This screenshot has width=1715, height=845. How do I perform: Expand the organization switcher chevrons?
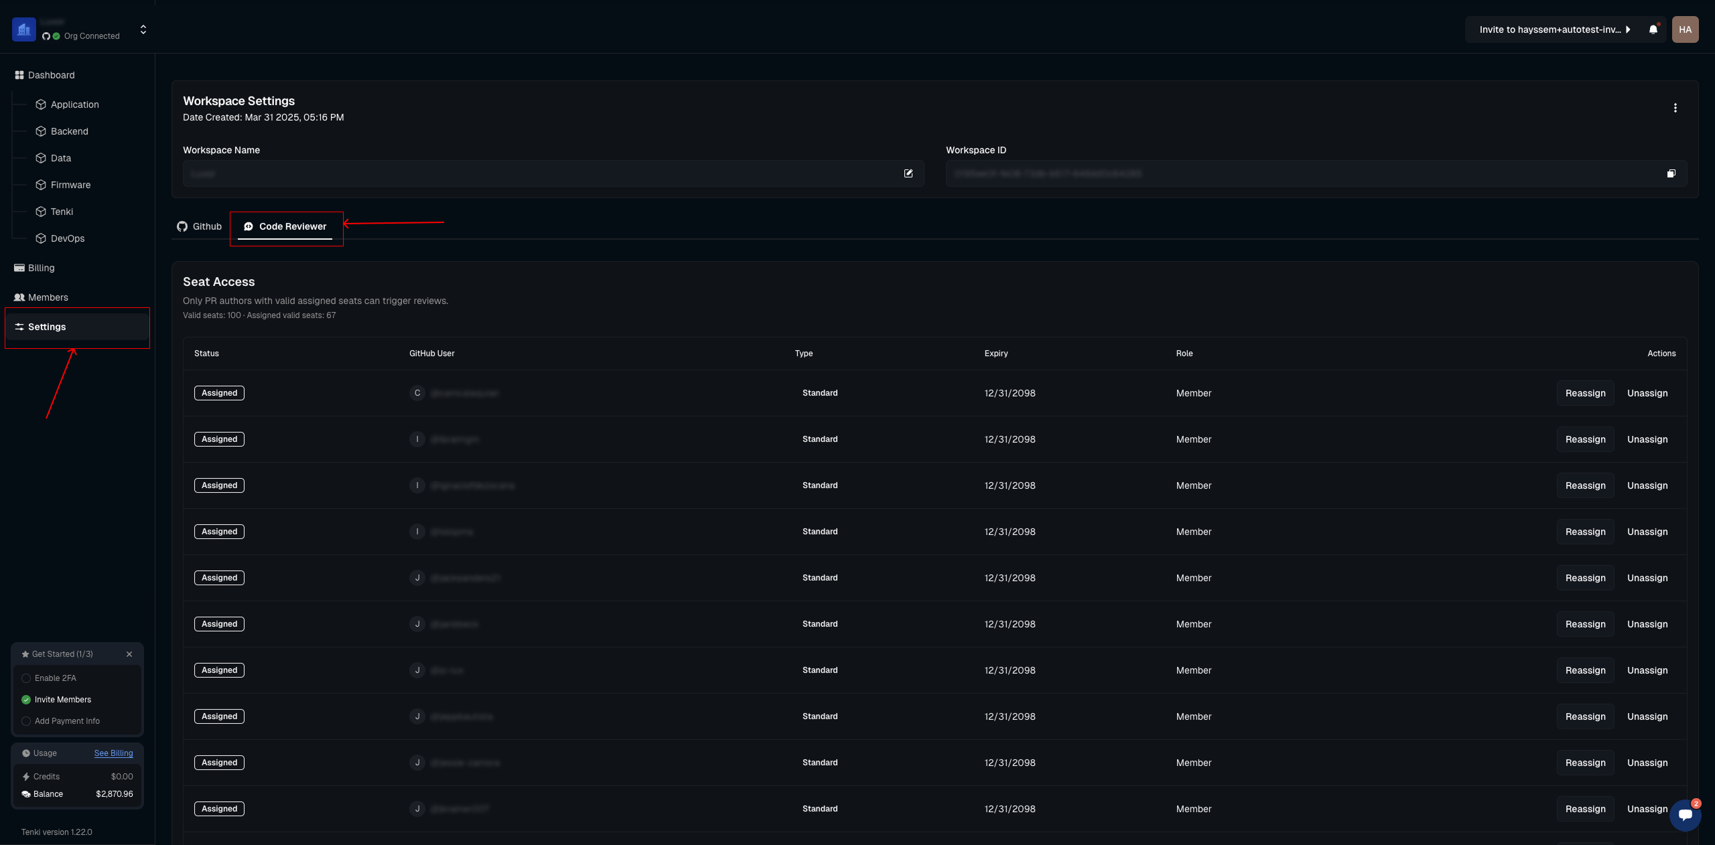click(x=143, y=29)
